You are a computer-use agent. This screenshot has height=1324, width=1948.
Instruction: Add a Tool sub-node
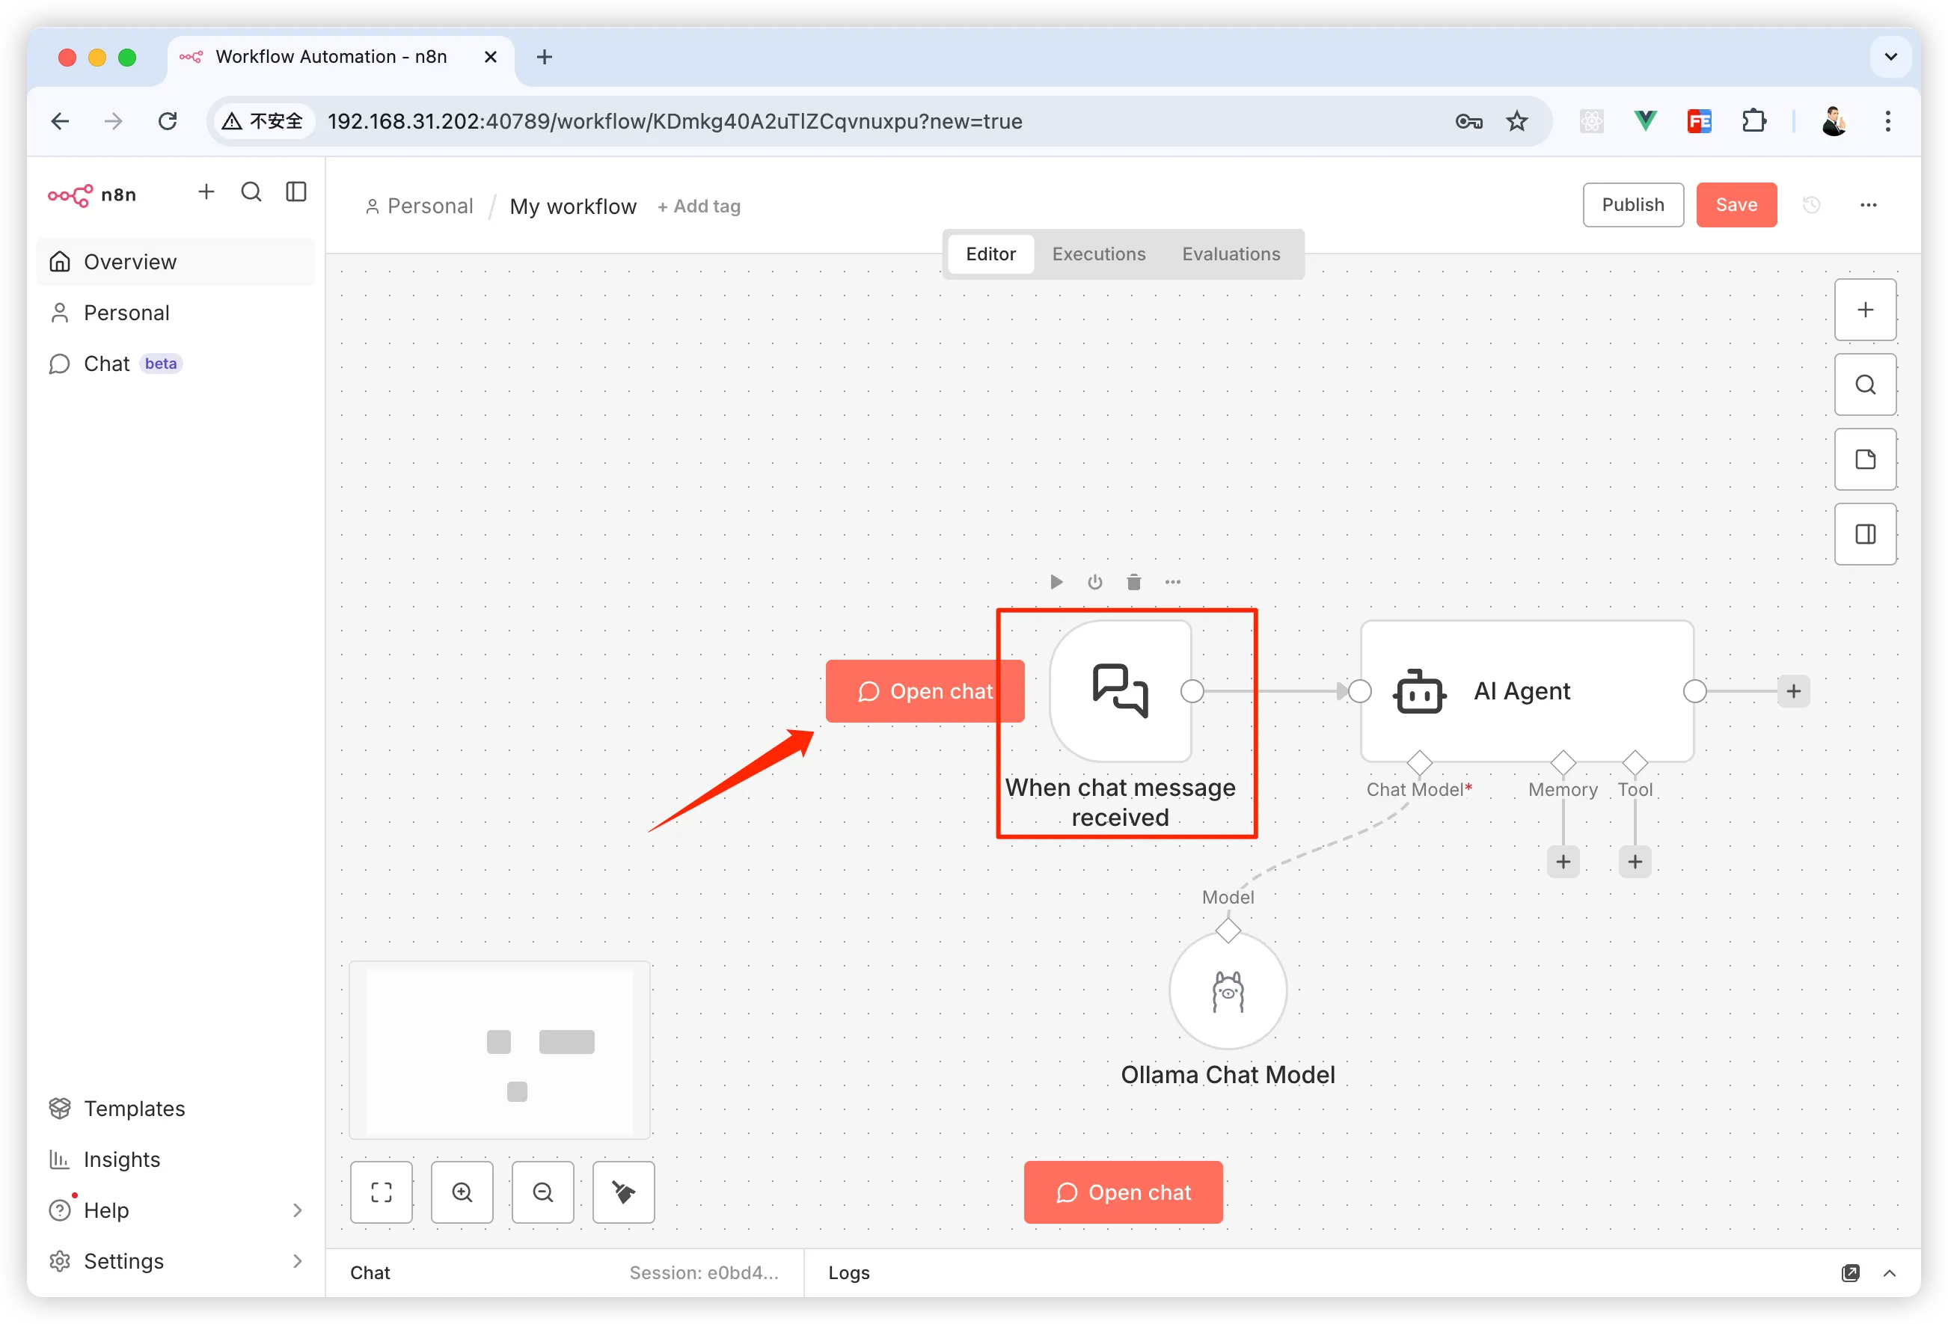pos(1635,862)
